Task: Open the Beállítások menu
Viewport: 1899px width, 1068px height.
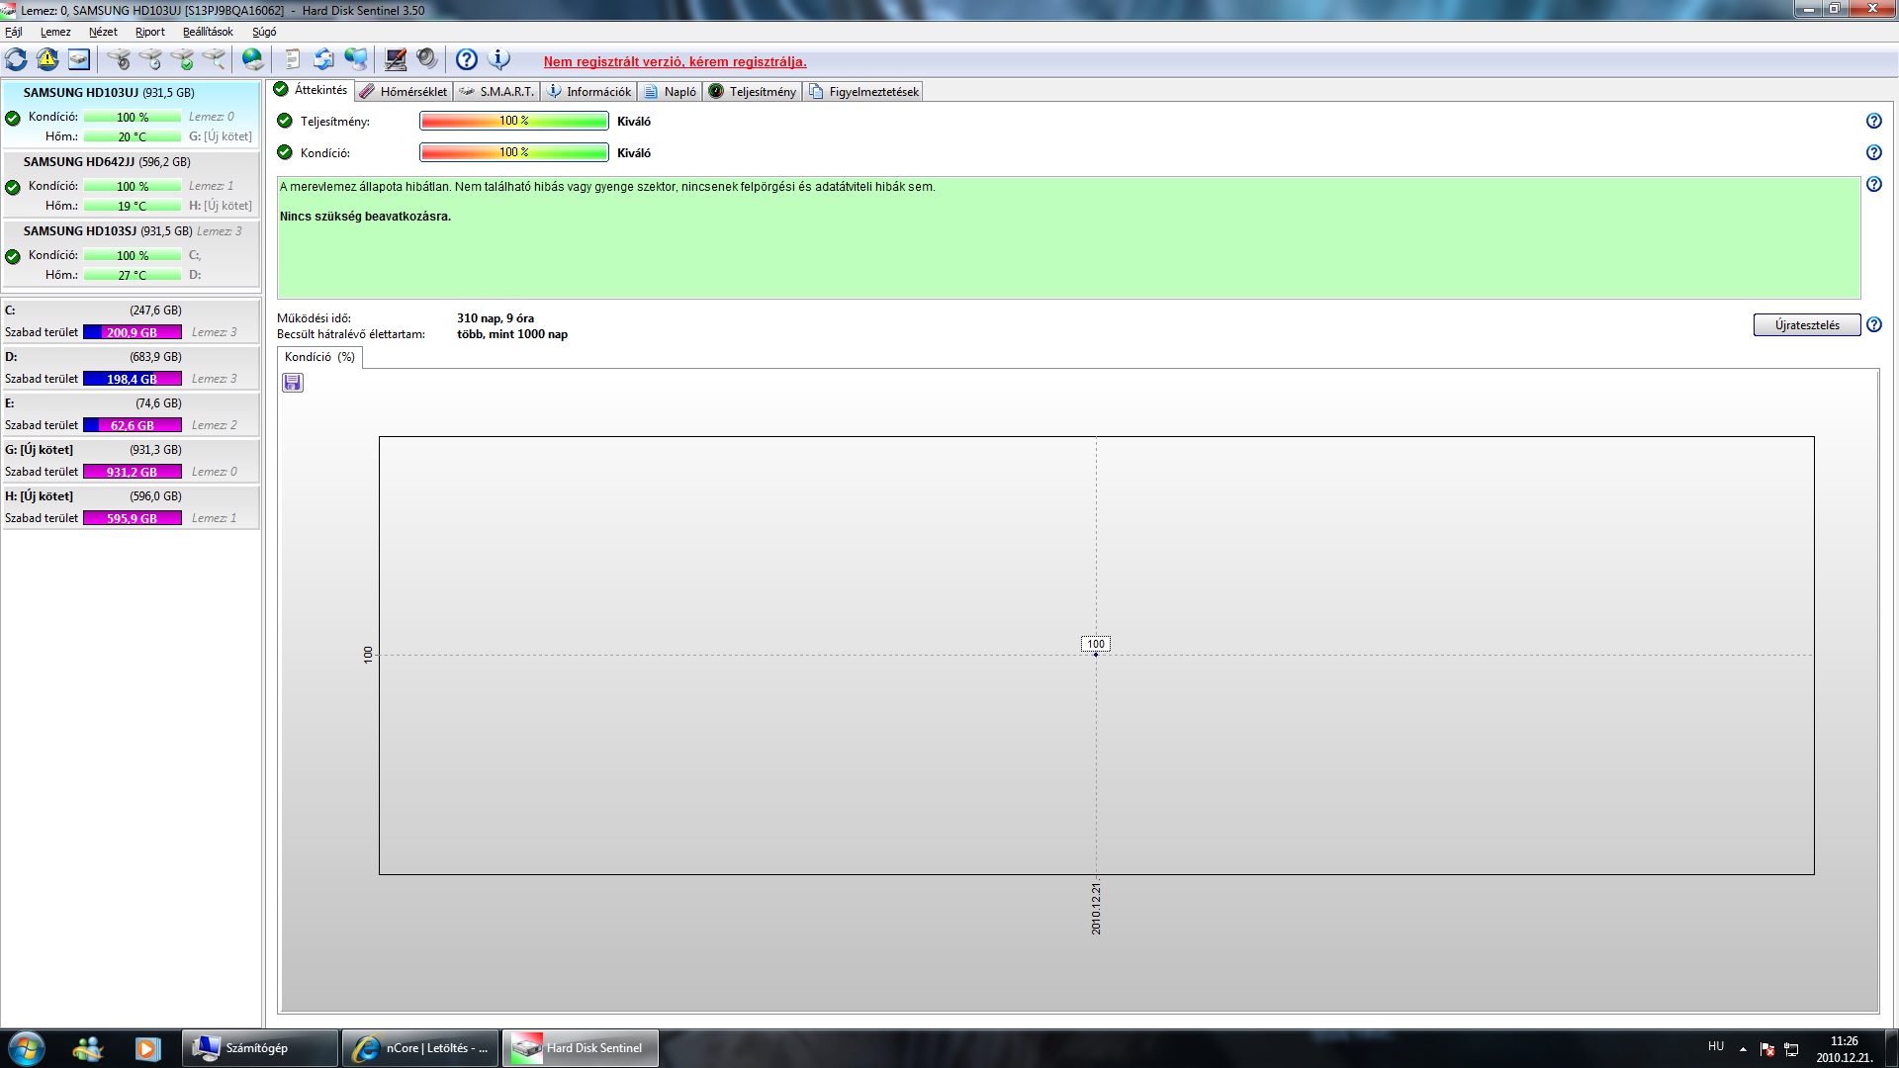Action: point(208,32)
